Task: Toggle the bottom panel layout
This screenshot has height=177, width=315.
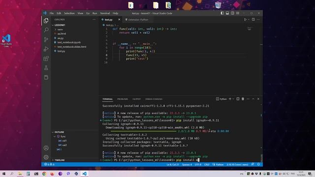Action: (227, 13)
